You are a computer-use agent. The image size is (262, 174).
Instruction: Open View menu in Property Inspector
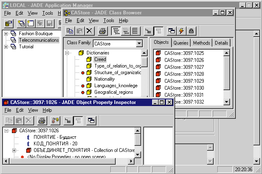coord(33,110)
